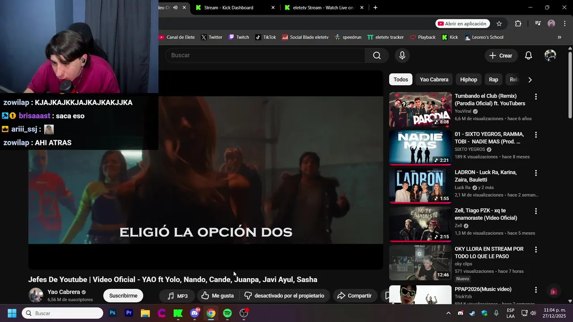Select the Rap filter chip
Image resolution: width=573 pixels, height=322 pixels.
pyautogui.click(x=493, y=80)
